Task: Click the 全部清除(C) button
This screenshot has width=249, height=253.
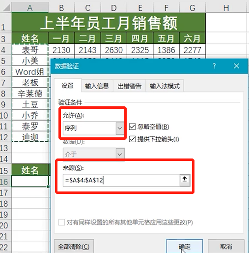Action: click(x=74, y=247)
